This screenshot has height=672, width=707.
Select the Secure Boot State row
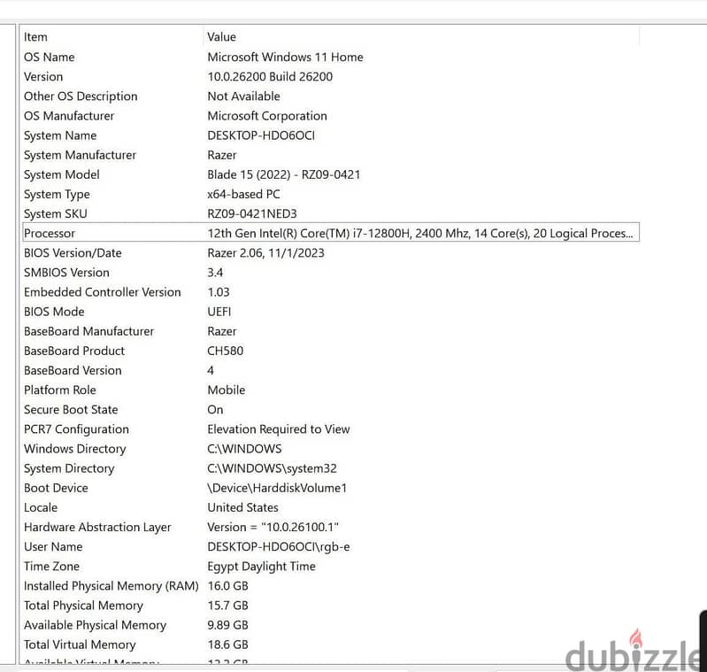pyautogui.click(x=331, y=410)
